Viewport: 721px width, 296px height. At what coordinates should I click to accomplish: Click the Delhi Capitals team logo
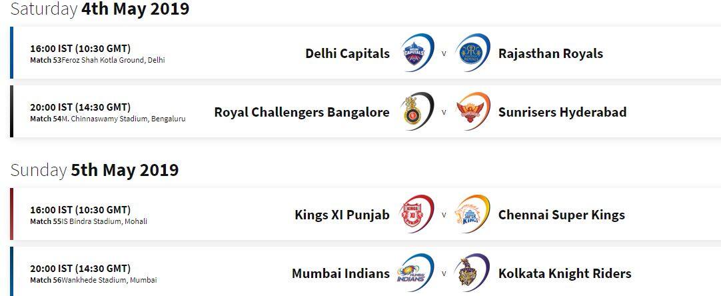click(417, 53)
